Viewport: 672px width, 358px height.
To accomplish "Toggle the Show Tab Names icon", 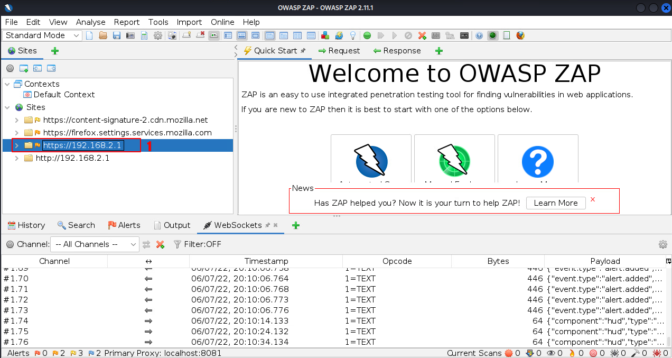I will pyautogui.click(x=214, y=35).
